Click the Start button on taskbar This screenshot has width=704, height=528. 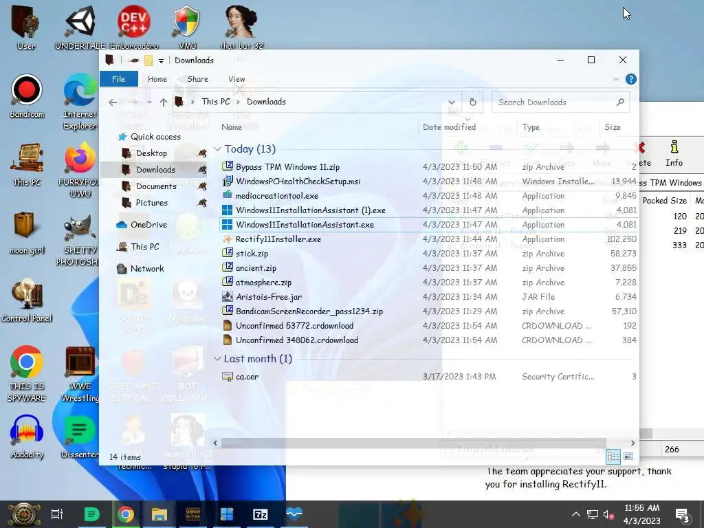point(23,514)
